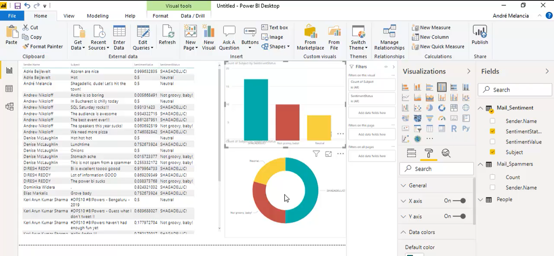Collapse the Fields pane chevron
This screenshot has height=256, width=554.
(547, 71)
